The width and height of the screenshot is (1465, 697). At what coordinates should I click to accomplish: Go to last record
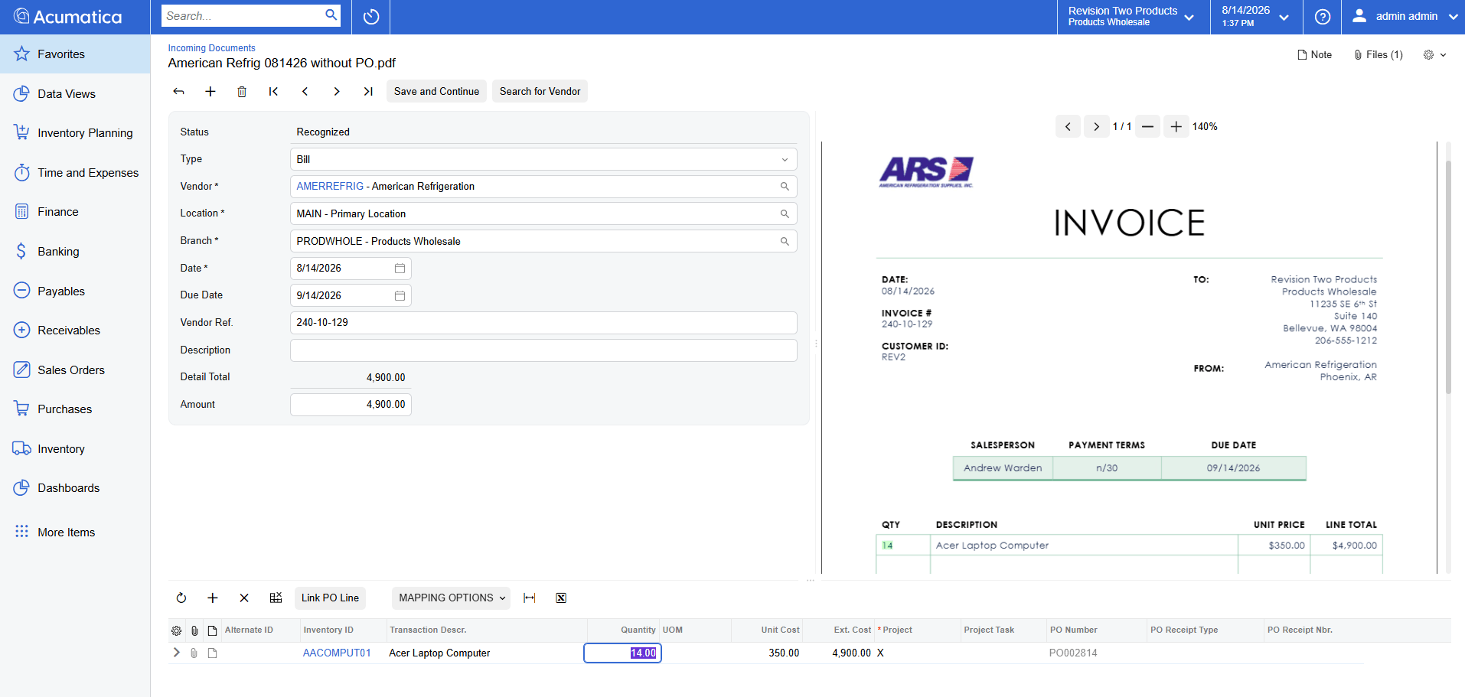tap(368, 91)
